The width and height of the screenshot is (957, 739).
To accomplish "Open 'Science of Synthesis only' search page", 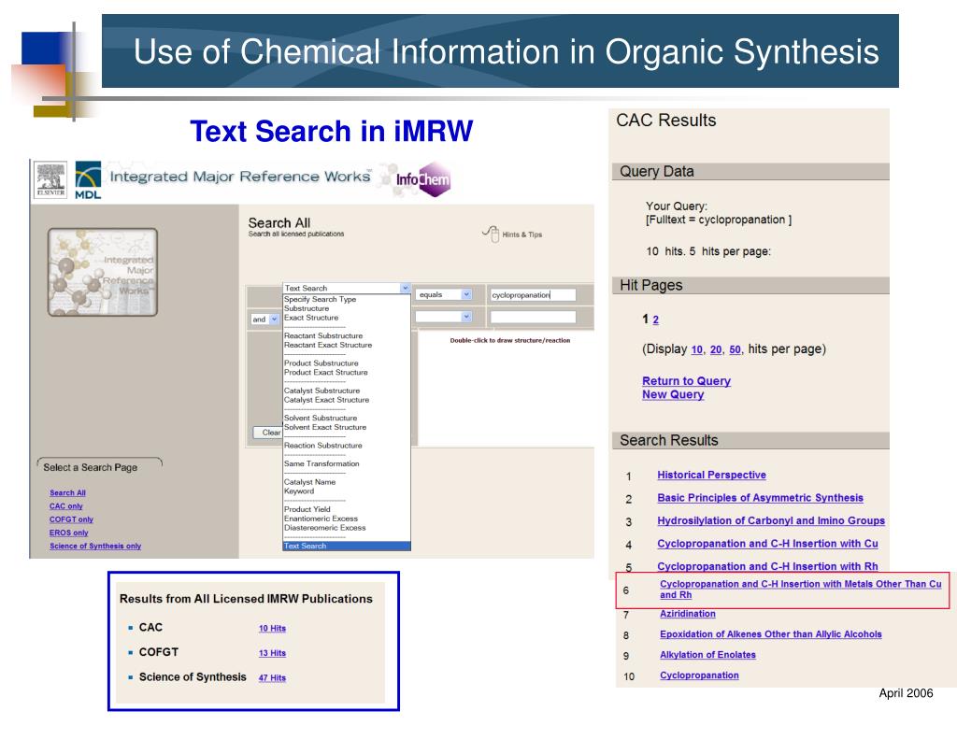I will [x=95, y=547].
